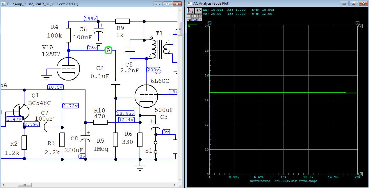Viewport: 369px width, 188px height.
Task: Click the schematic scrollbar left arrow
Action: tap(3, 185)
